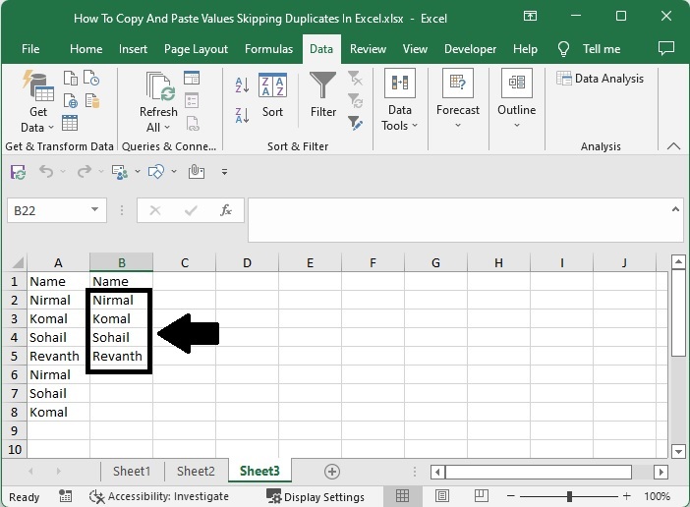Open the Shapes icon in quick access toolbar

(x=156, y=172)
